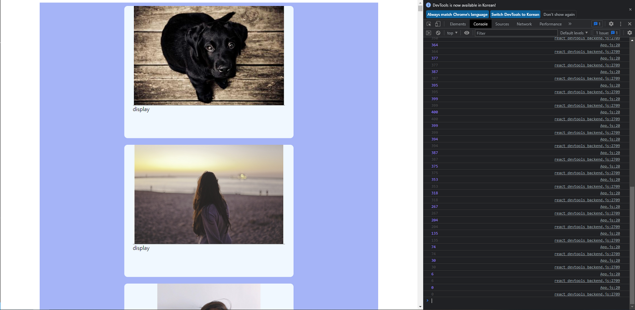Close the DevTools panel
The image size is (635, 310).
[630, 24]
